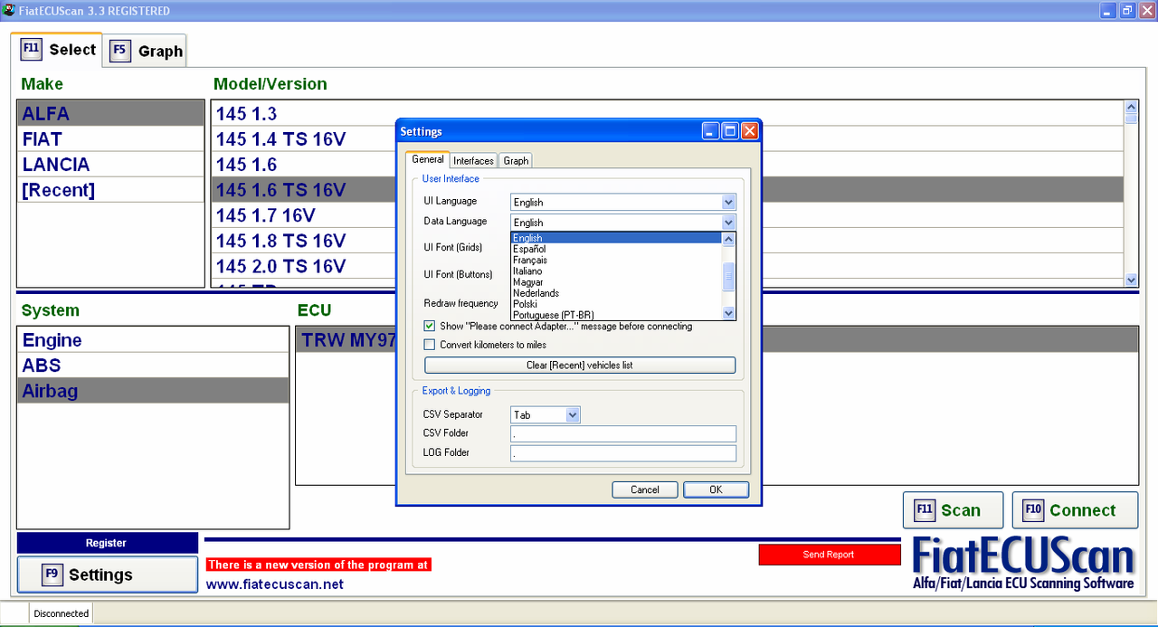Close the Settings dialog window
Image resolution: width=1158 pixels, height=627 pixels.
[x=749, y=131]
